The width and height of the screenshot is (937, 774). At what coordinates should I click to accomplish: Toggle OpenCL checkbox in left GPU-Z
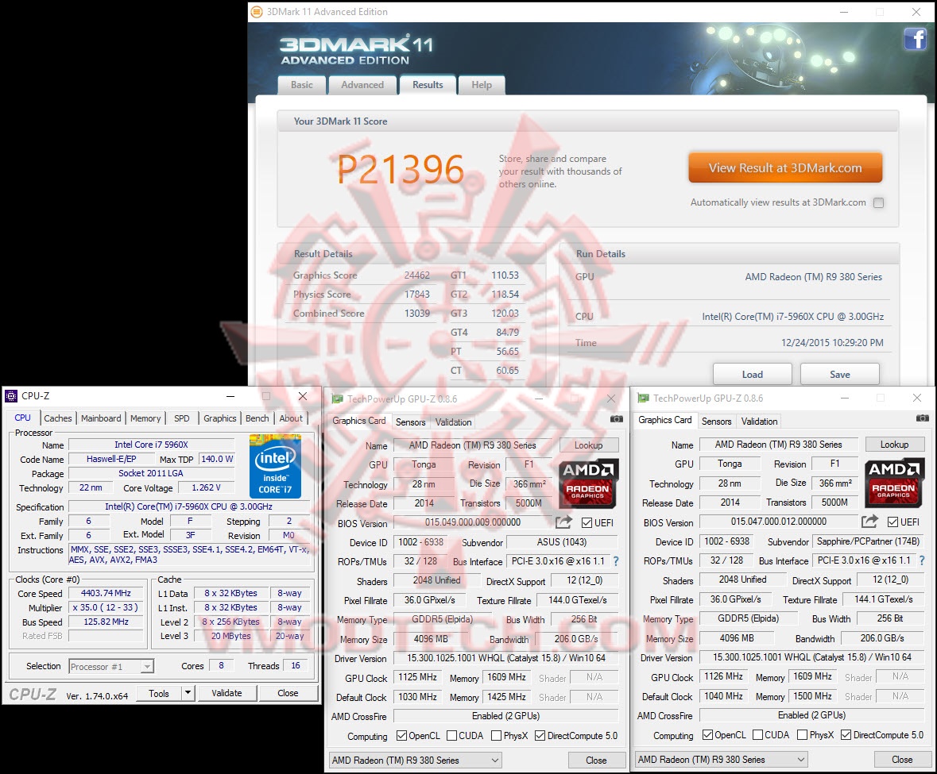pos(401,736)
